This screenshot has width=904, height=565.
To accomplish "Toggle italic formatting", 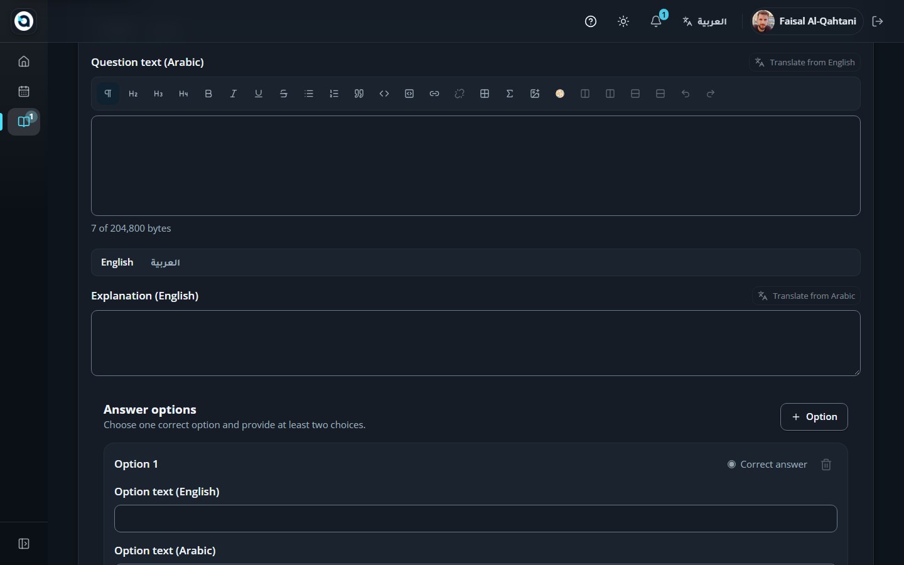I will point(234,94).
